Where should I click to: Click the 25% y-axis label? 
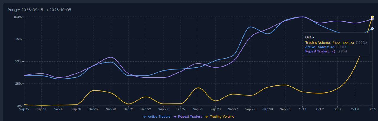(x=19, y=84)
